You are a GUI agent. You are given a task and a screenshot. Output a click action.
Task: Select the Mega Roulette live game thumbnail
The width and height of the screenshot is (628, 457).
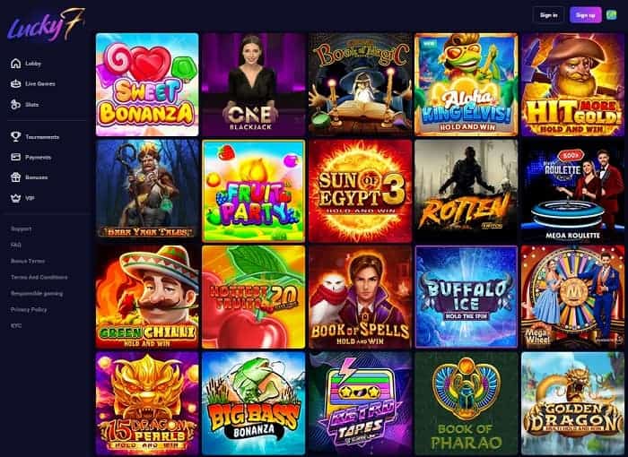pos(572,191)
